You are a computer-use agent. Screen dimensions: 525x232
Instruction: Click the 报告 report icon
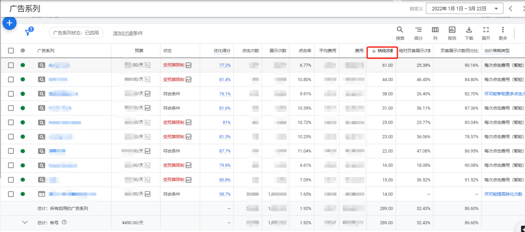click(x=452, y=30)
